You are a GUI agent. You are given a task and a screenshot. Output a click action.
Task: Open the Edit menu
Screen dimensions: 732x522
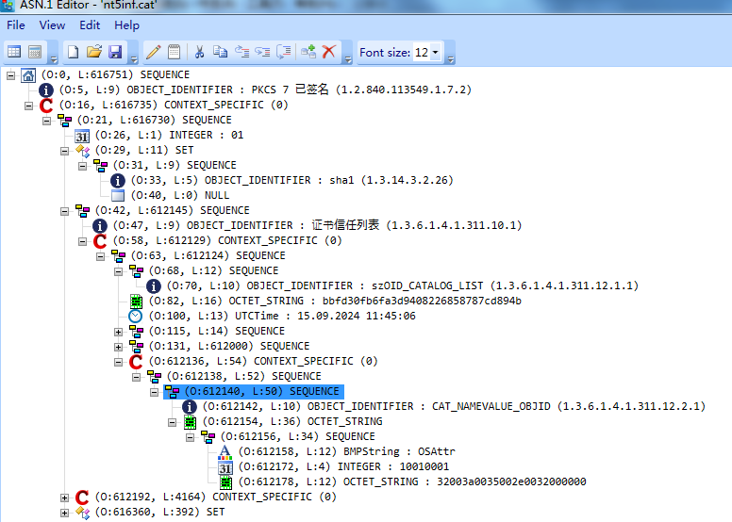90,25
